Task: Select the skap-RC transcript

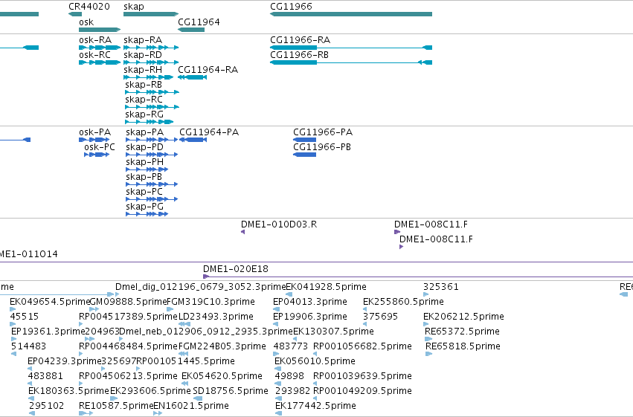Action: 152,107
